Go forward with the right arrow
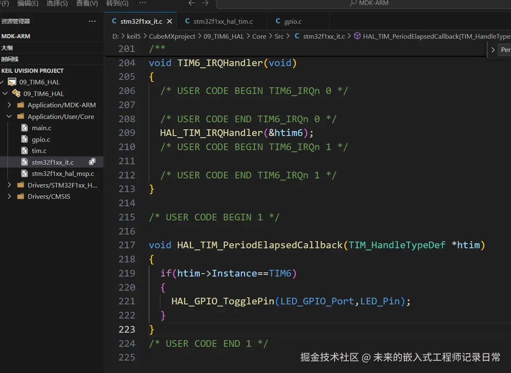The image size is (511, 373). (205, 3)
